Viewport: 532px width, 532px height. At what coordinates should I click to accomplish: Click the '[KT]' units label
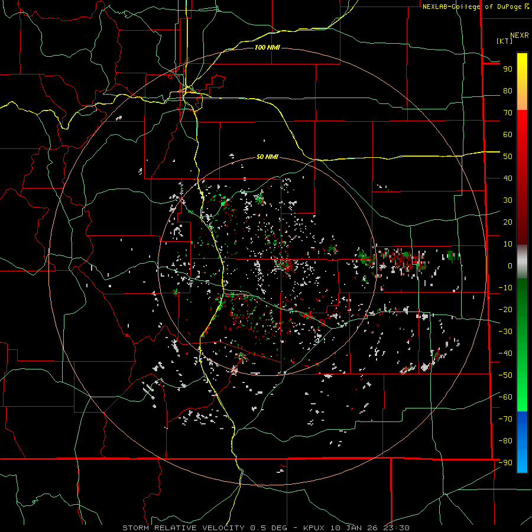point(505,41)
